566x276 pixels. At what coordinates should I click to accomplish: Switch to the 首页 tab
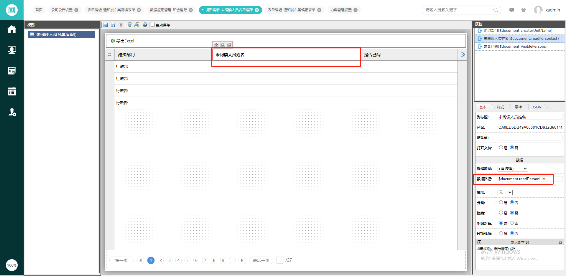point(39,10)
